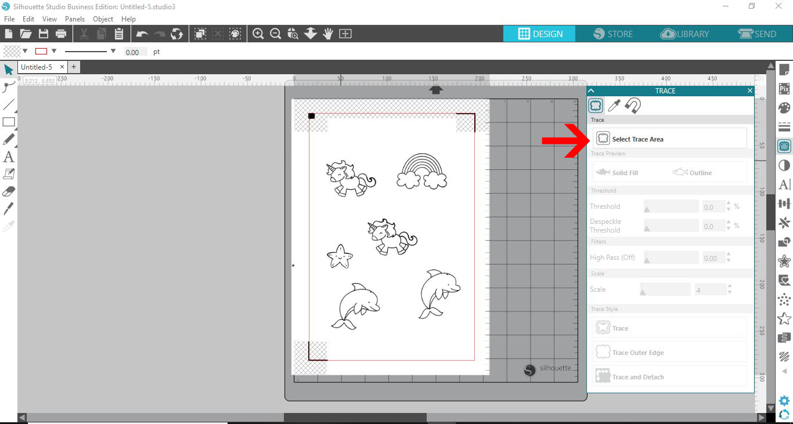The height and width of the screenshot is (424, 793).
Task: Click the line thickness value field
Action: 135,52
